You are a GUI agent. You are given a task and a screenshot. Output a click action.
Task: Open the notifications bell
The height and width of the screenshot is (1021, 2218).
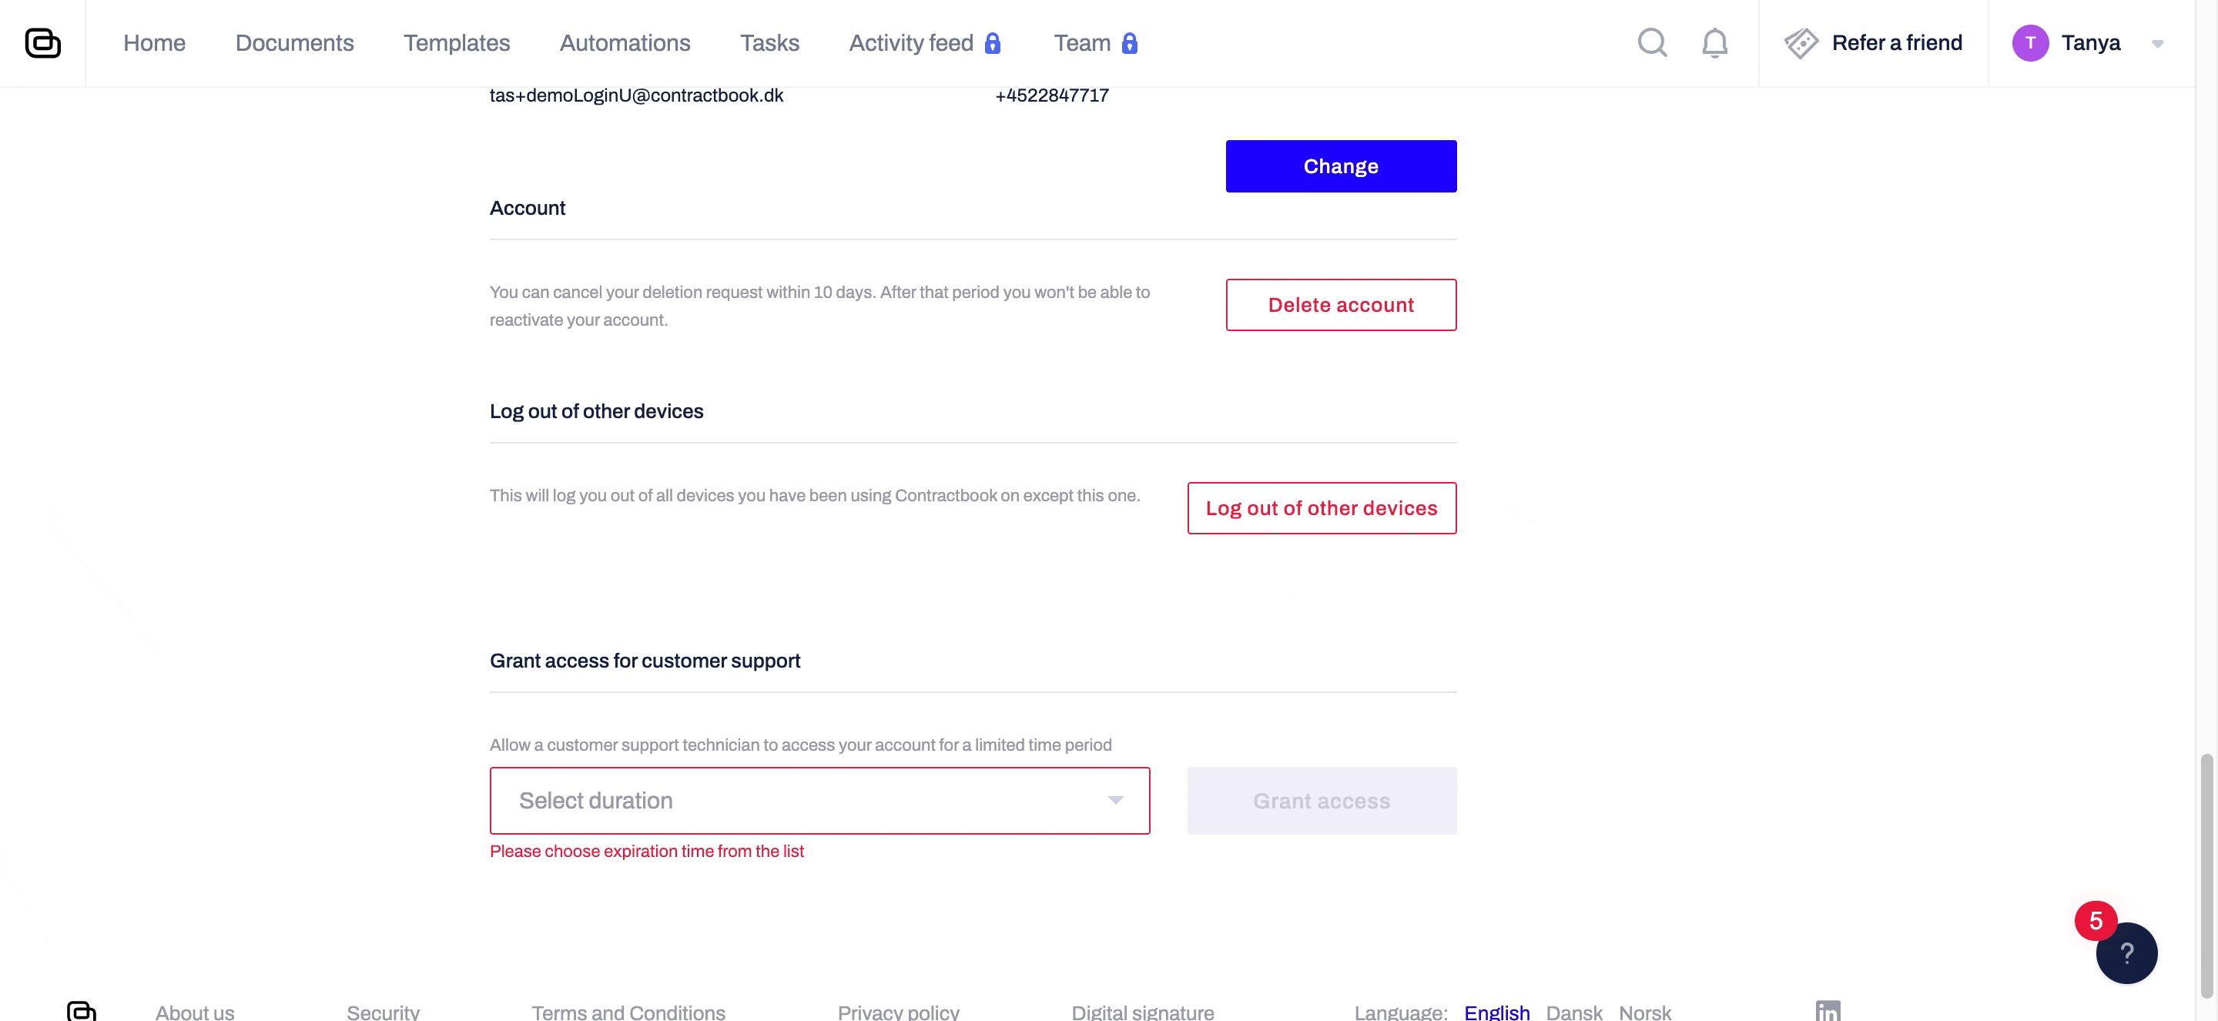tap(1714, 43)
